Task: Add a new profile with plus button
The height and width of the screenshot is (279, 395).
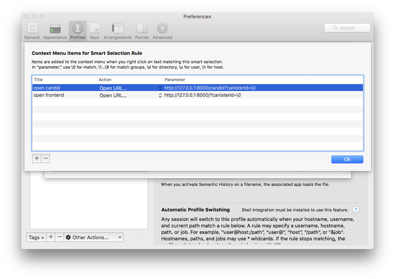Action: [x=50, y=237]
